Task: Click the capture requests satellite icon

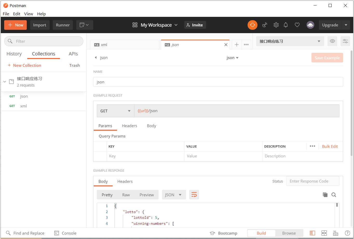Action: [265, 25]
